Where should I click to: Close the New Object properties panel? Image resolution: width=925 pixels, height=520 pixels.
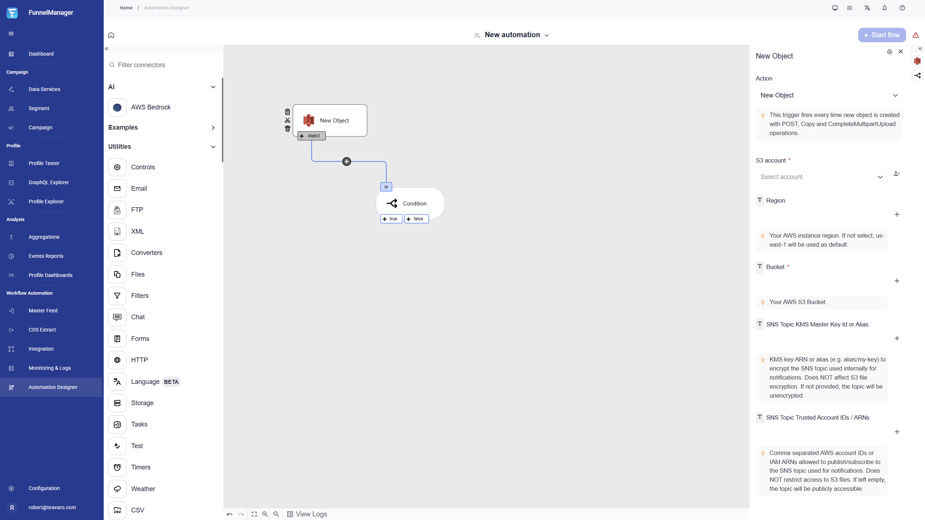[x=900, y=52]
